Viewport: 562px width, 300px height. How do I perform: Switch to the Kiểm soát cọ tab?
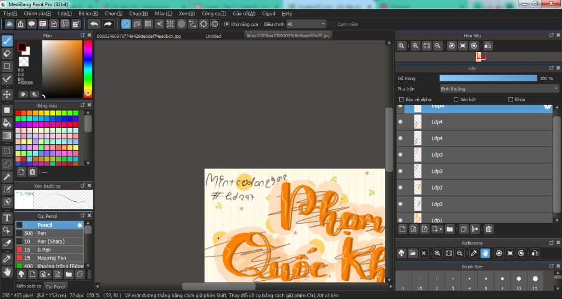[x=29, y=286]
